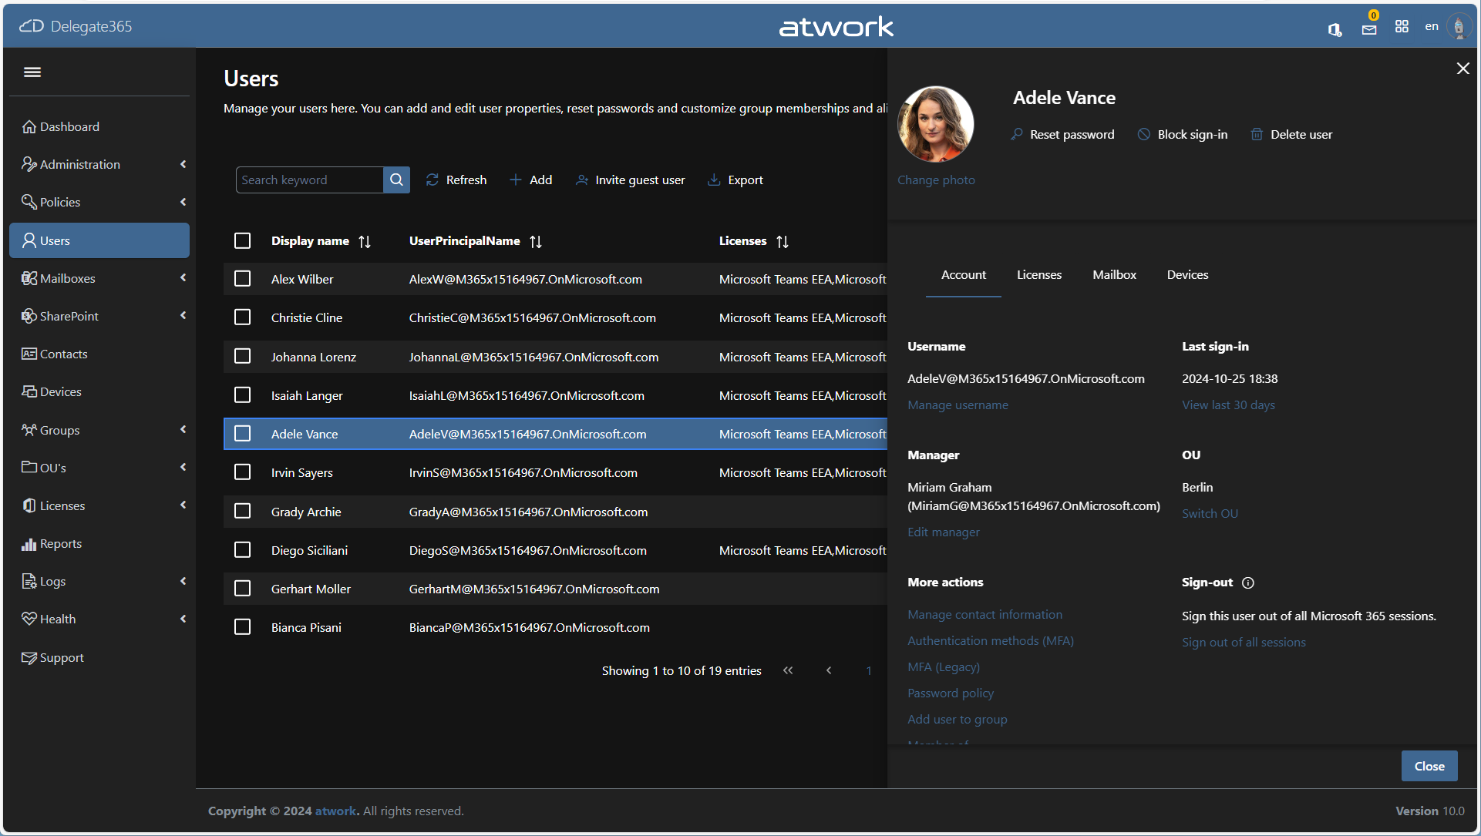Expand the Groups menu chevron

pyautogui.click(x=183, y=429)
